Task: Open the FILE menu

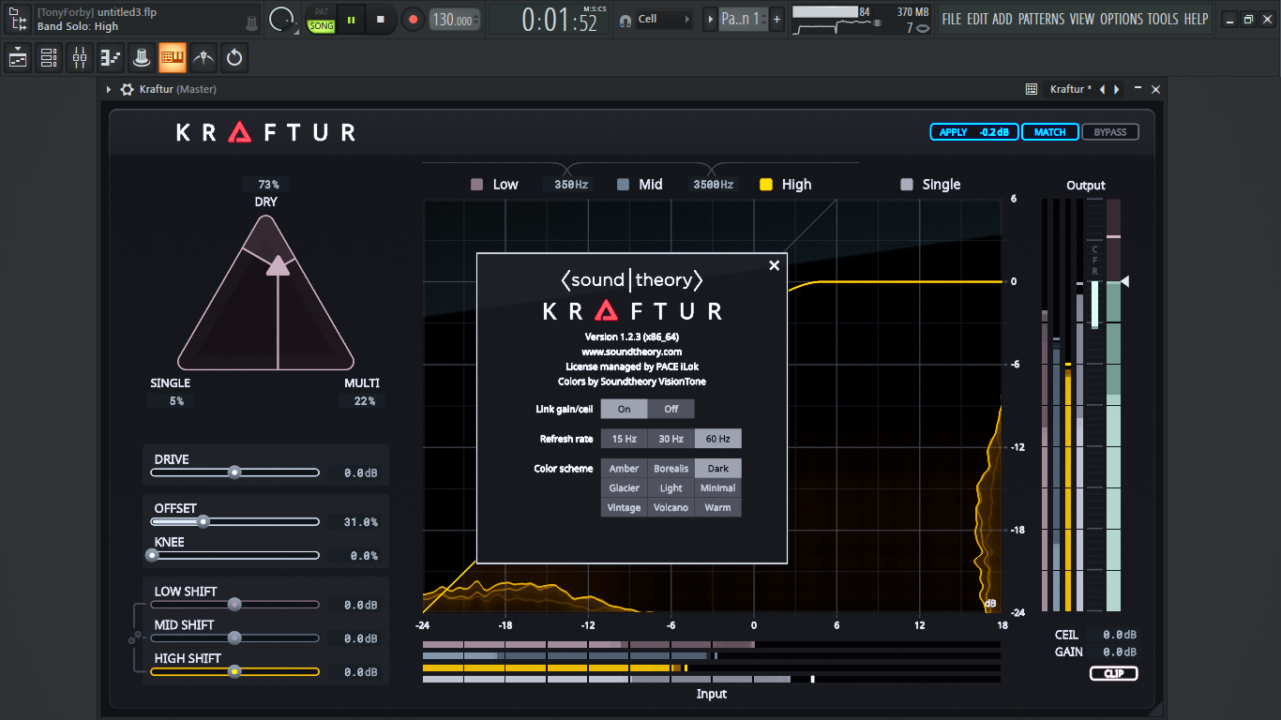Action: pos(952,19)
